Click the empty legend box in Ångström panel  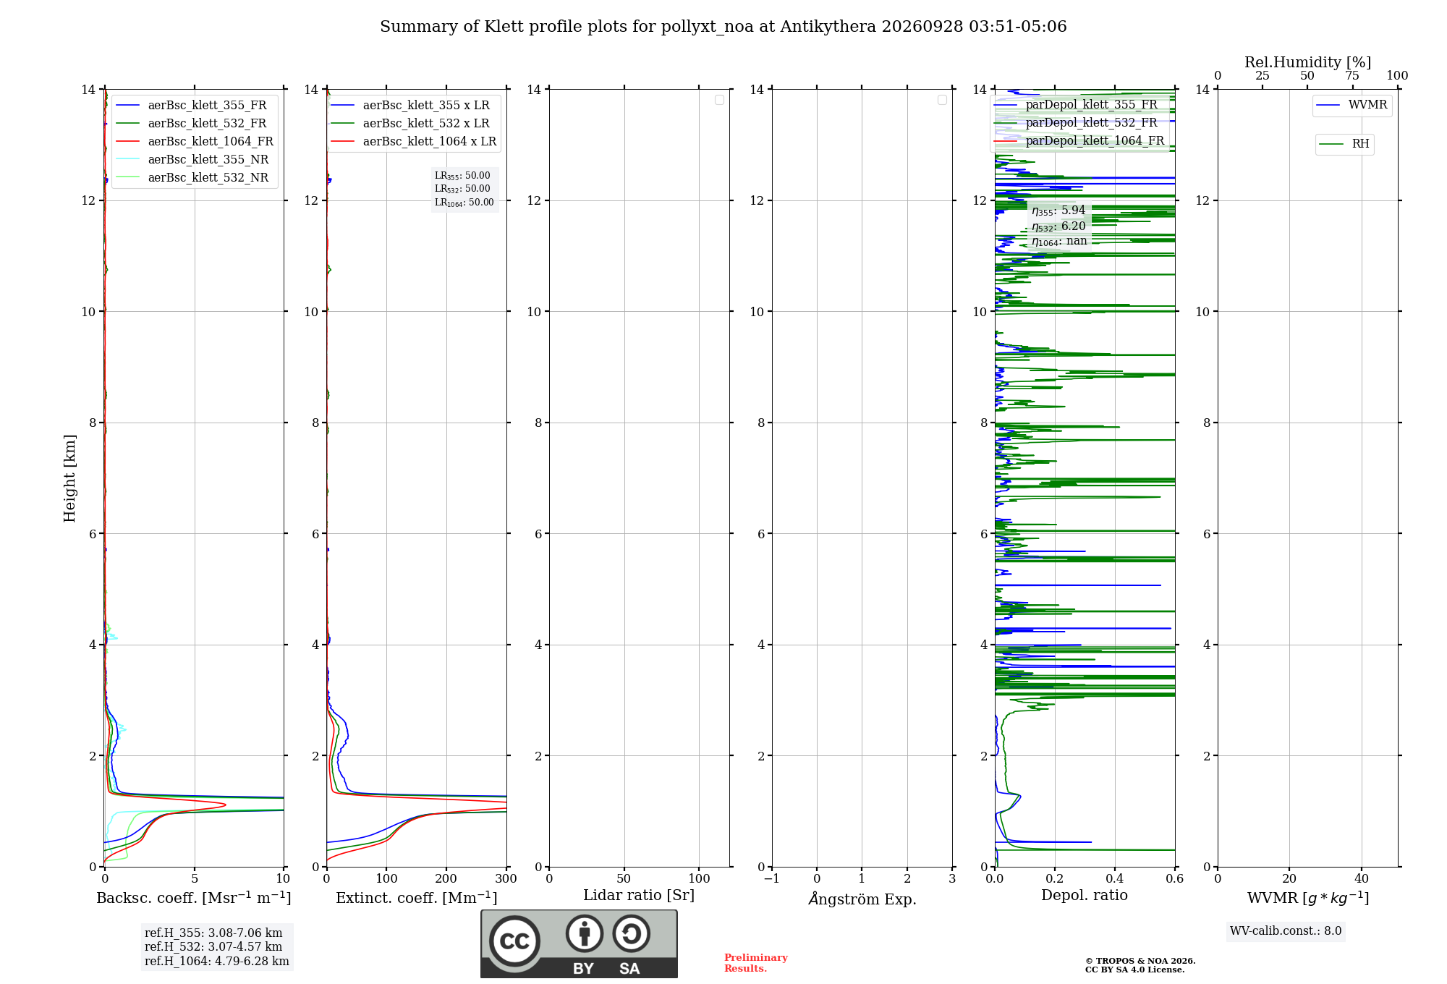coord(942,100)
